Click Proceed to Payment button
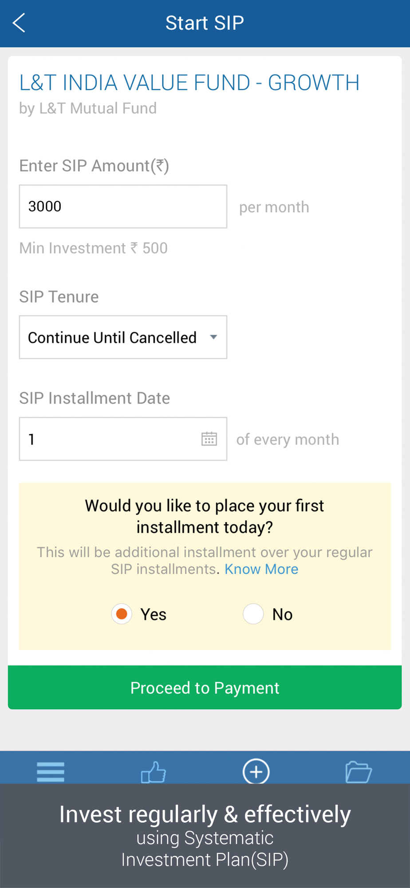 (205, 687)
